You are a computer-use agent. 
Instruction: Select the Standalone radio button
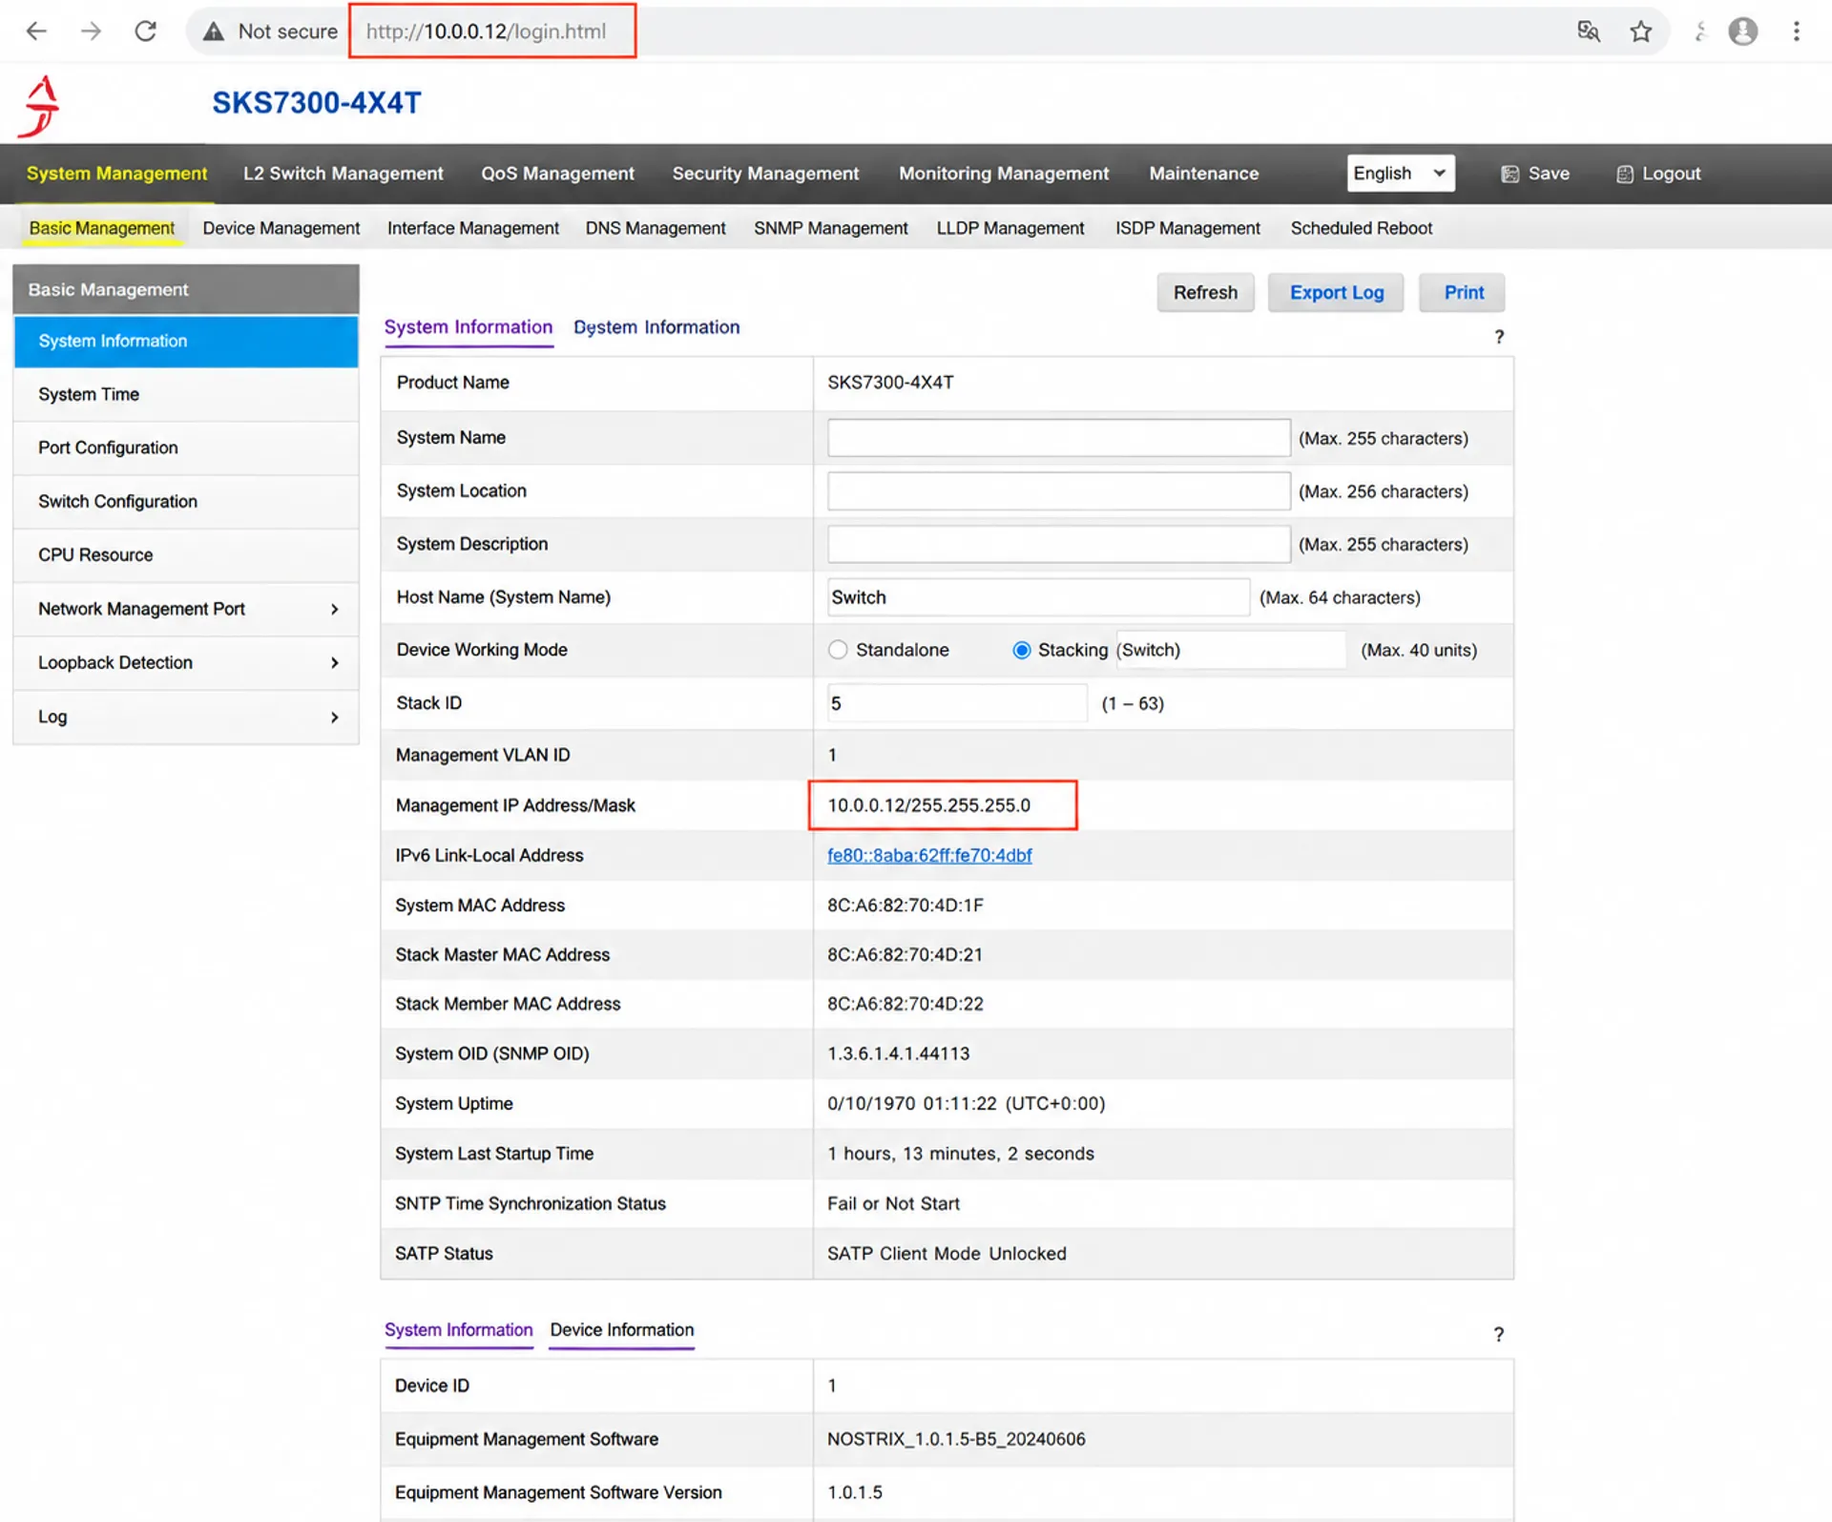pos(838,650)
